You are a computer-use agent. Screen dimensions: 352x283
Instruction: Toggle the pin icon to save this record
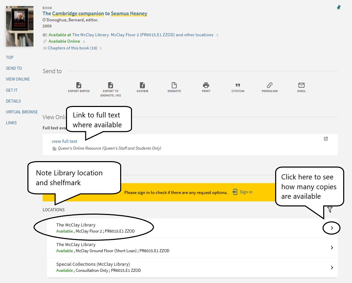[x=338, y=7]
